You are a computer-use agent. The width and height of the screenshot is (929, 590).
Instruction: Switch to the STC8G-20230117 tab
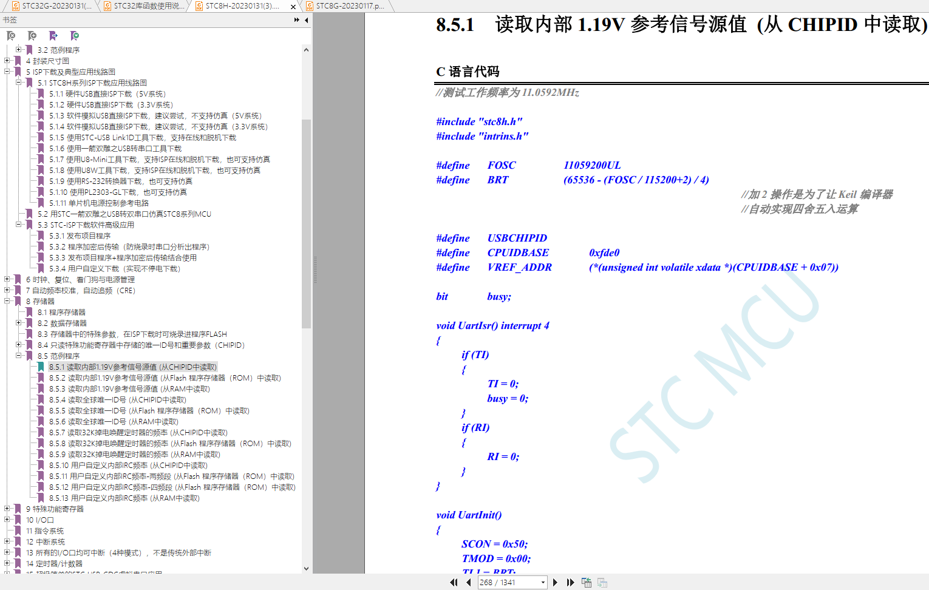tap(345, 6)
